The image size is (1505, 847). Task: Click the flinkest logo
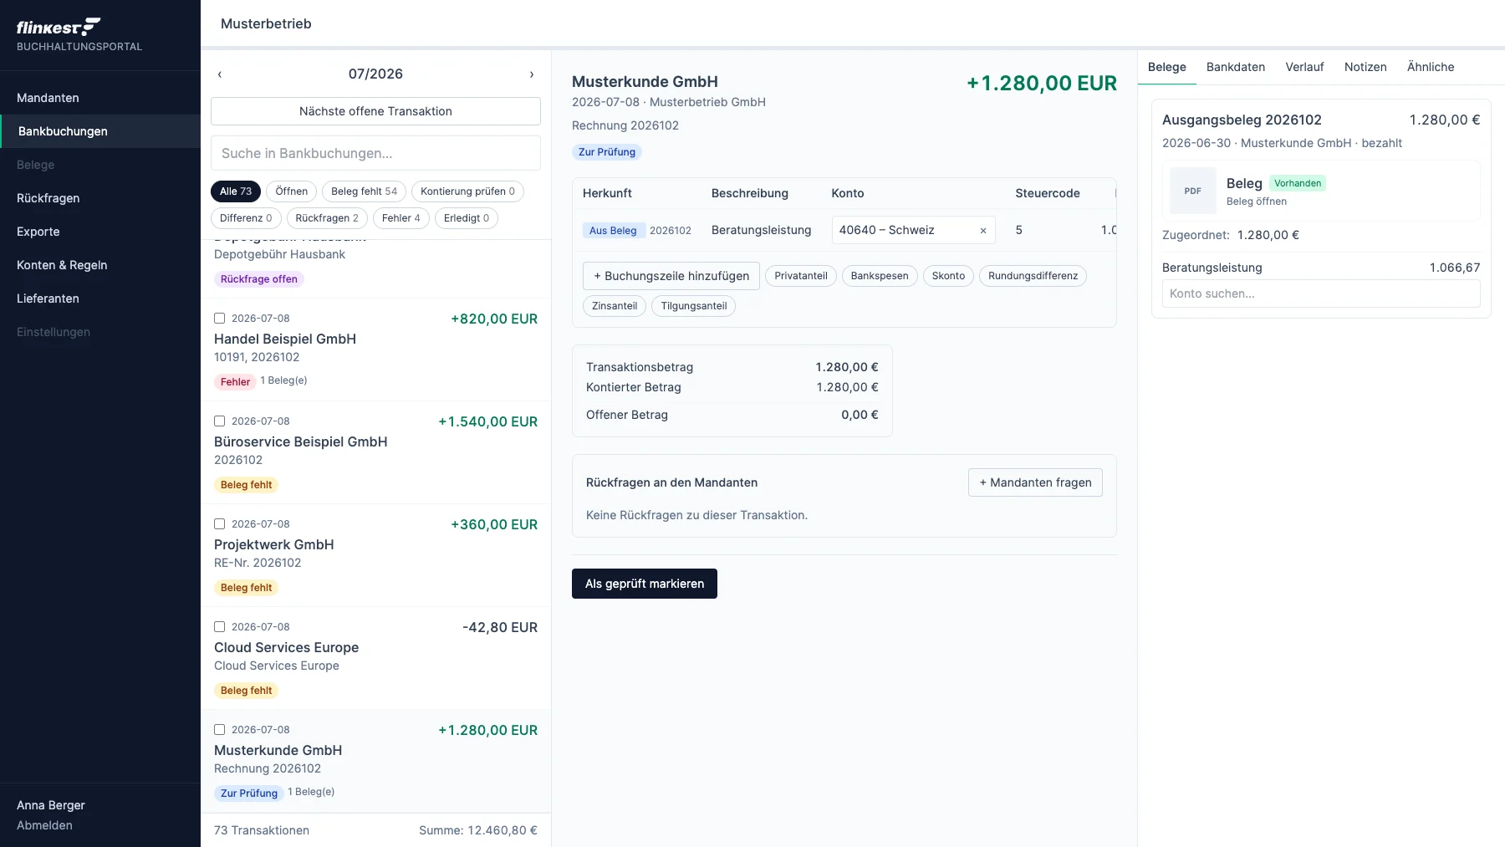(59, 27)
